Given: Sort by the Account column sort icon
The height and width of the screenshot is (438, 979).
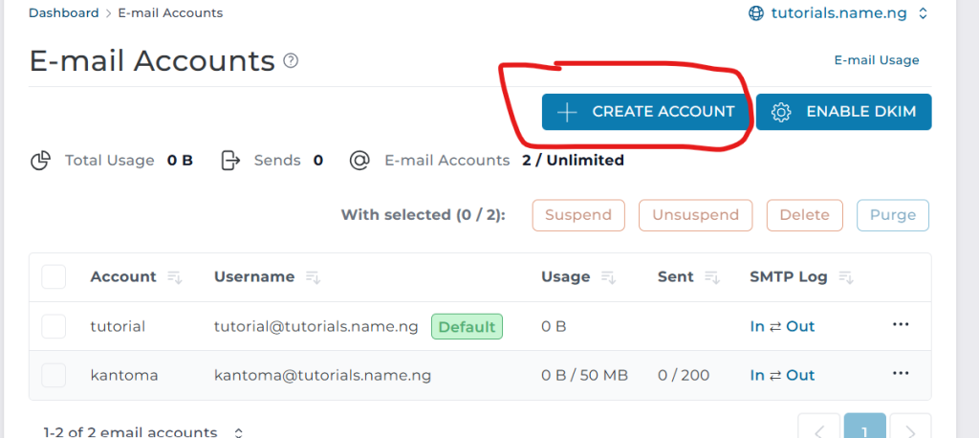Looking at the screenshot, I should [x=175, y=277].
